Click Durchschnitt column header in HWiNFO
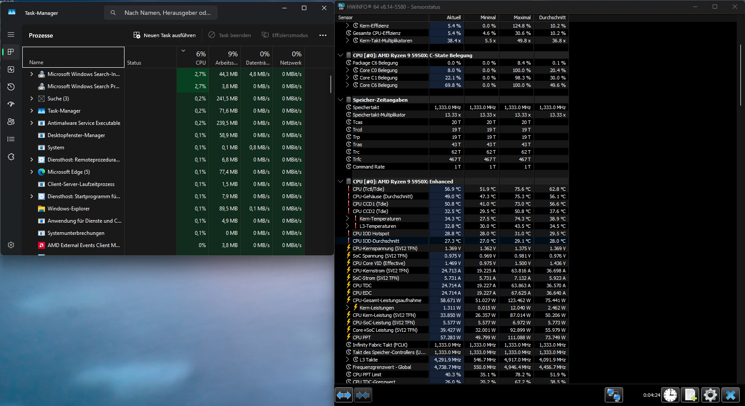 551,17
